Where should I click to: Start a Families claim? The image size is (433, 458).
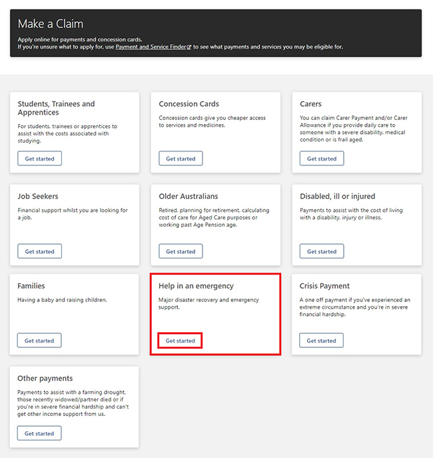[x=39, y=341]
